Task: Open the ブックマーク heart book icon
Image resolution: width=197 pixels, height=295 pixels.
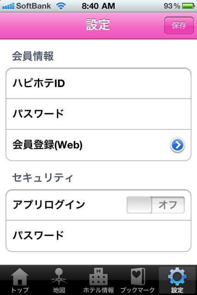Action: pyautogui.click(x=137, y=277)
